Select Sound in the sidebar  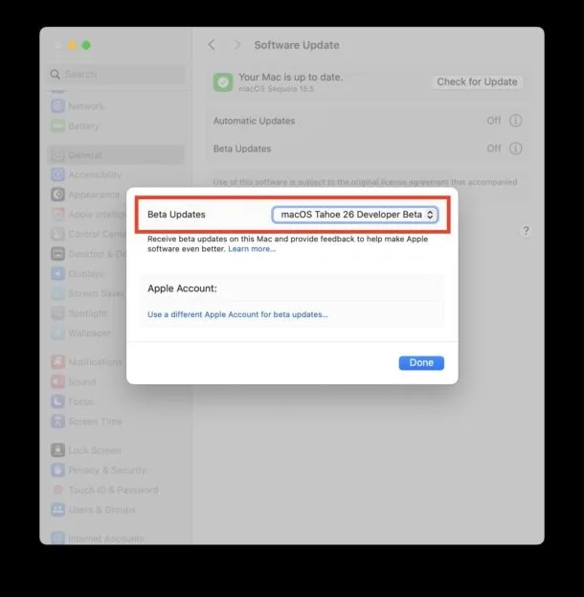pyautogui.click(x=73, y=381)
